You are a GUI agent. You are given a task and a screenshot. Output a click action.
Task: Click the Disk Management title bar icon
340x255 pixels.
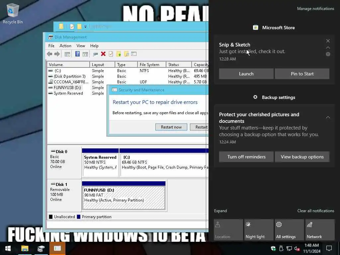coord(50,37)
